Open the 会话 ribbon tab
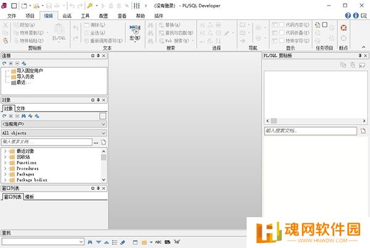The image size is (370, 248). 67,16
